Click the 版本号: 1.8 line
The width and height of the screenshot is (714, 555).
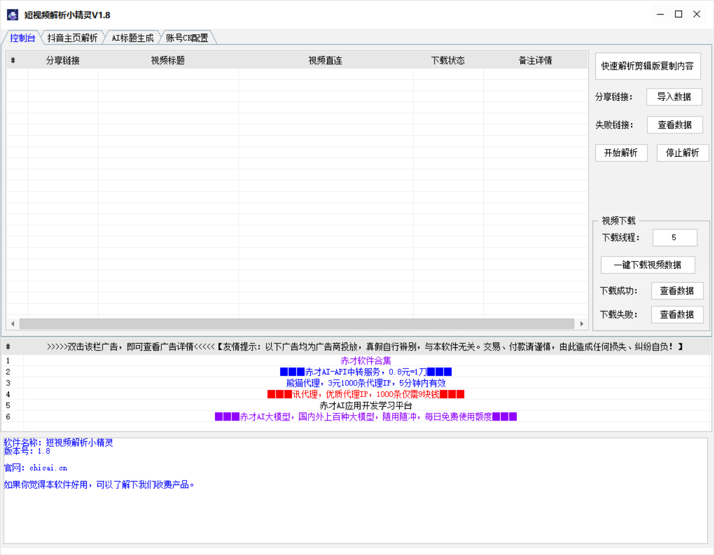click(x=27, y=451)
